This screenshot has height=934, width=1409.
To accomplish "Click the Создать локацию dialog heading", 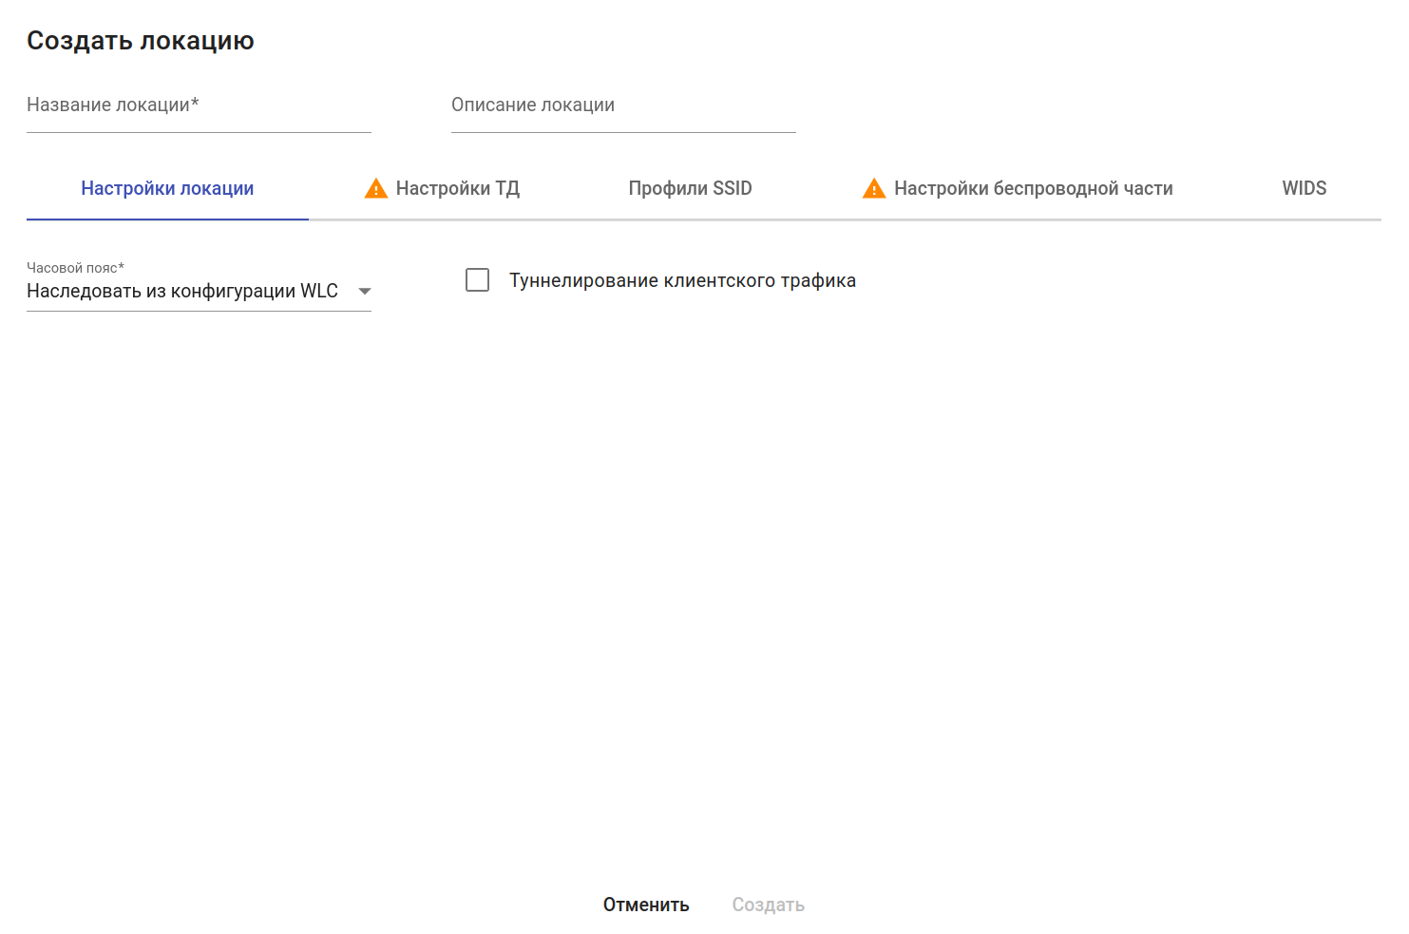I will tap(141, 41).
